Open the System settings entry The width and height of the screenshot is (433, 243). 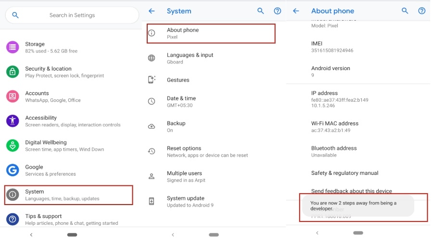[x=68, y=195]
